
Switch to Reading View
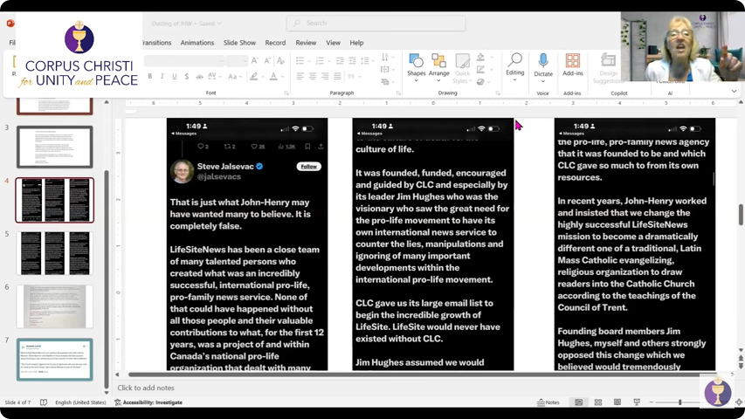pos(617,402)
